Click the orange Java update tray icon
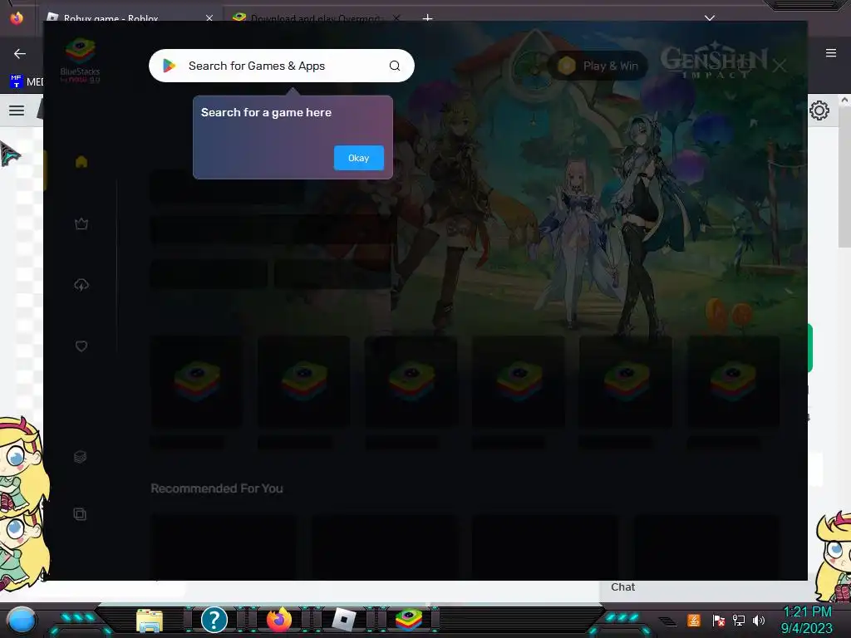 [x=694, y=620]
